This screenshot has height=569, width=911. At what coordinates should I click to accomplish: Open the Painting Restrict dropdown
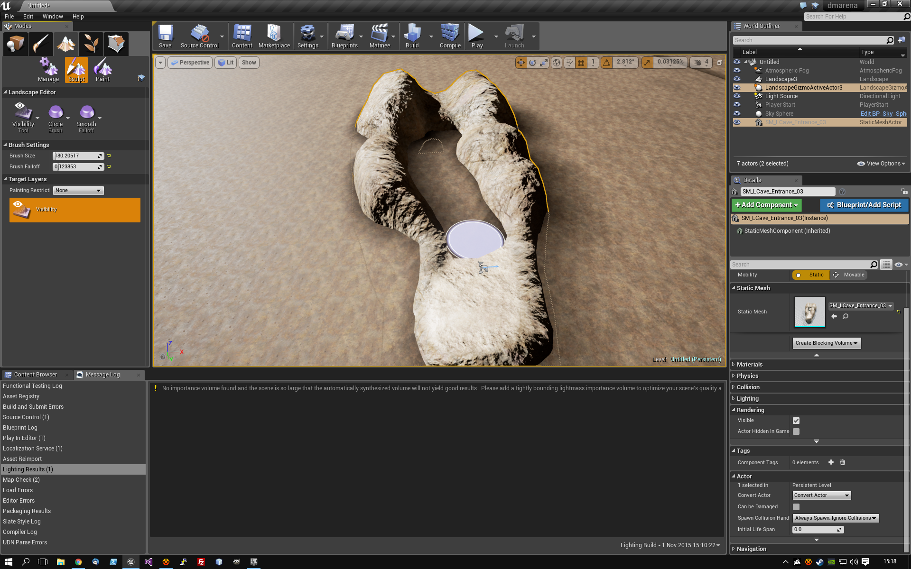(x=78, y=191)
